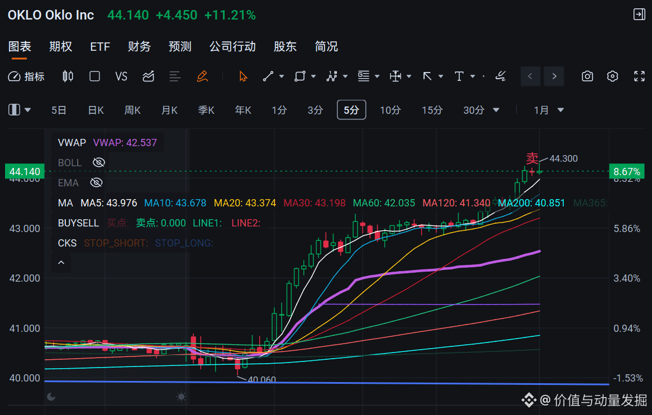
Task: Open the 财务 tab
Action: [x=139, y=46]
